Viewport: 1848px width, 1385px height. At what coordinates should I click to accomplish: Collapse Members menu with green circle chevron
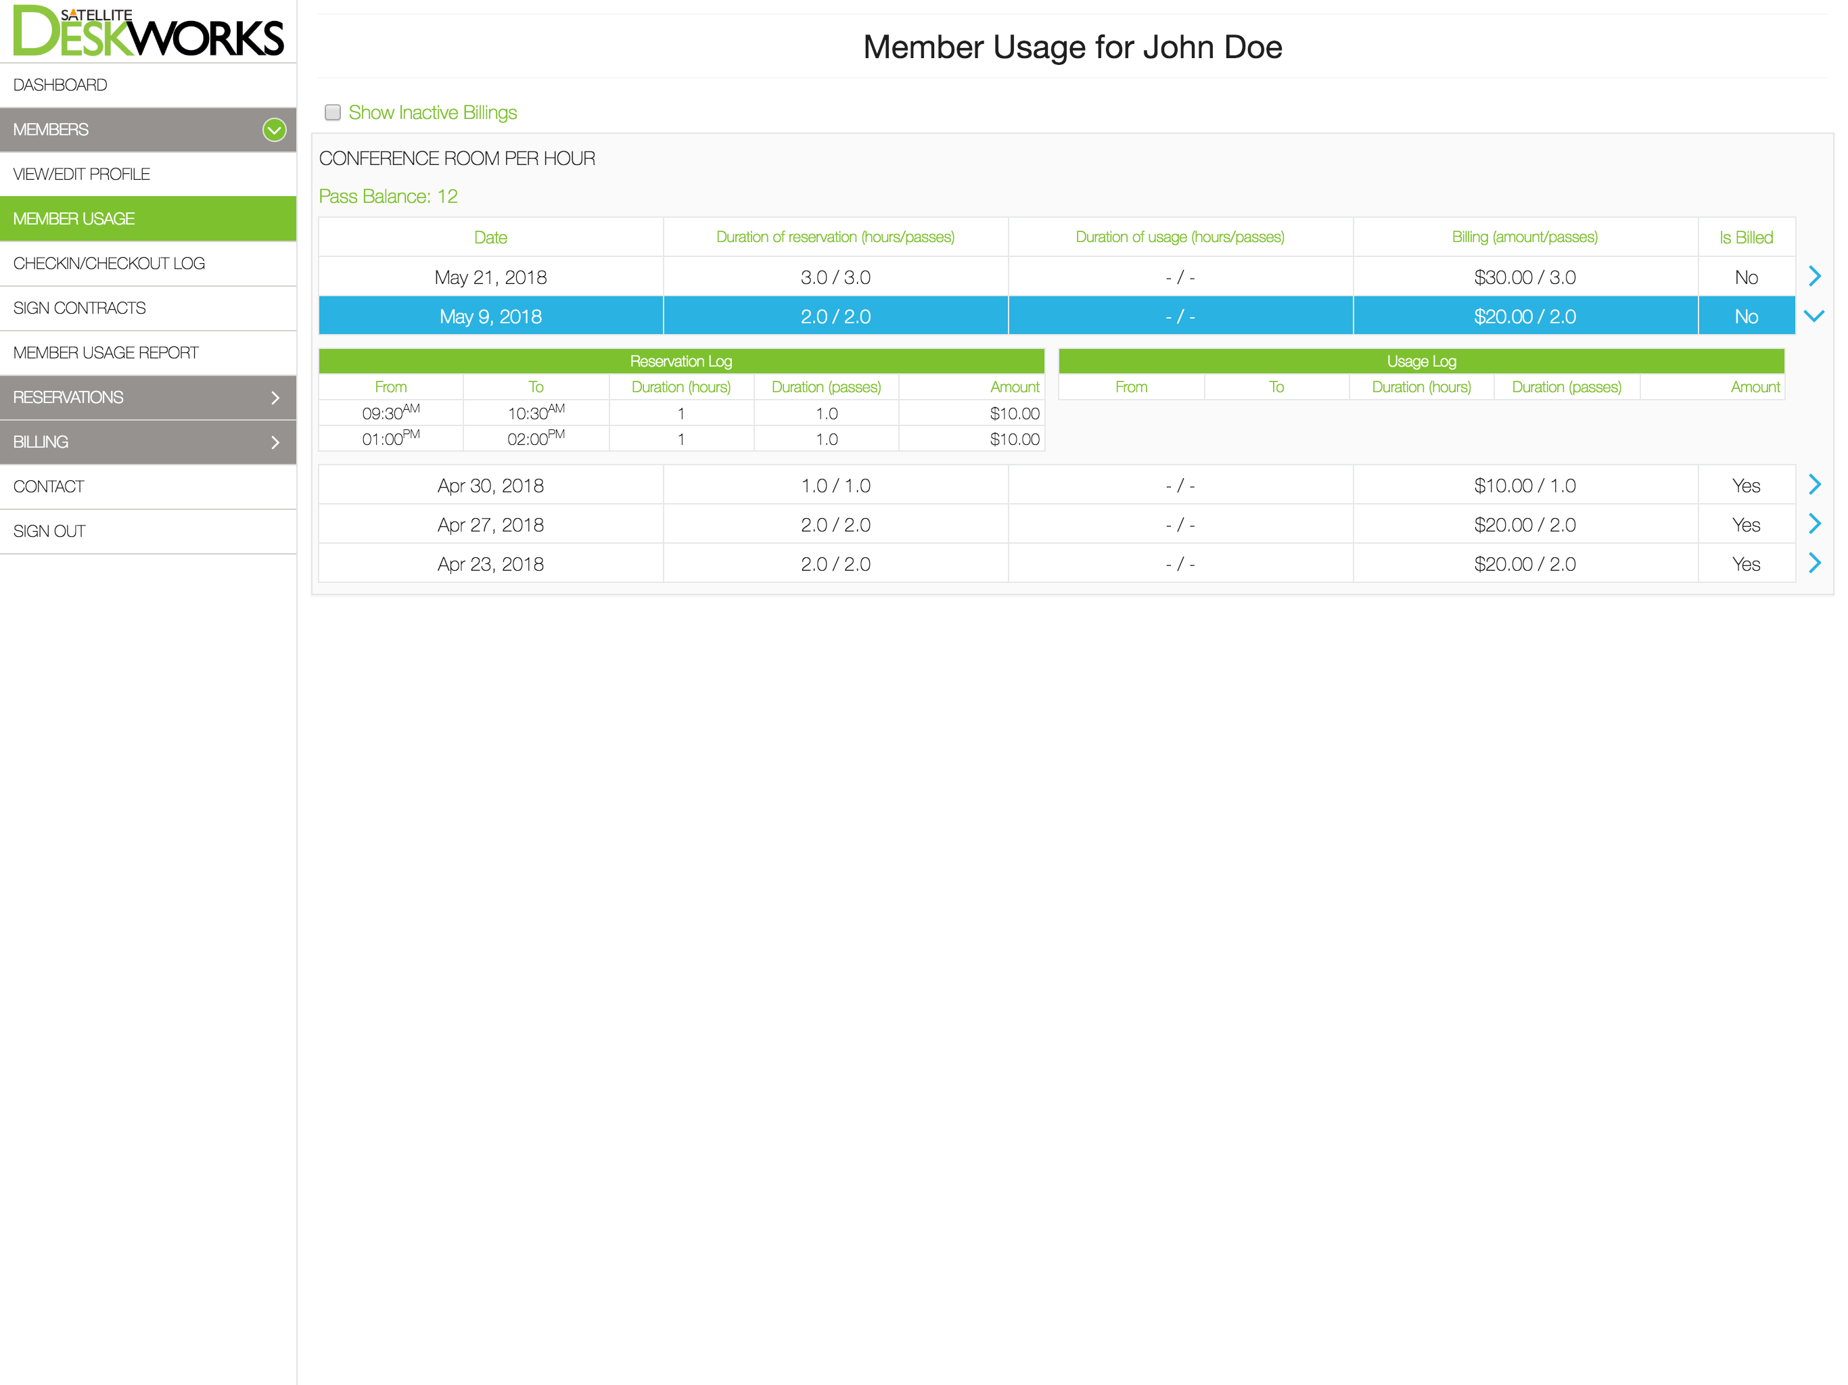tap(274, 129)
